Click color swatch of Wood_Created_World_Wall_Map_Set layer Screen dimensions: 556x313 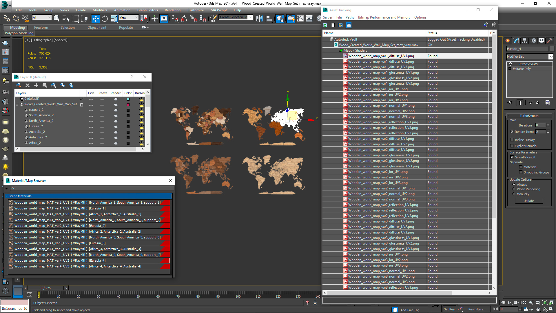coord(128,105)
